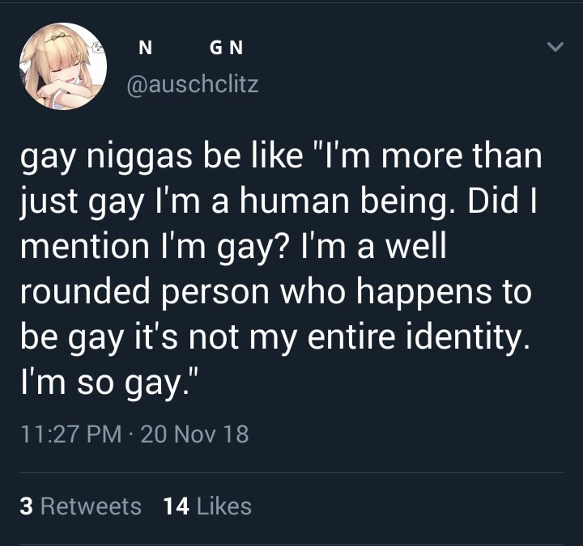Click the likes count number "14"
Viewport: 583px width, 546px height.
click(176, 506)
